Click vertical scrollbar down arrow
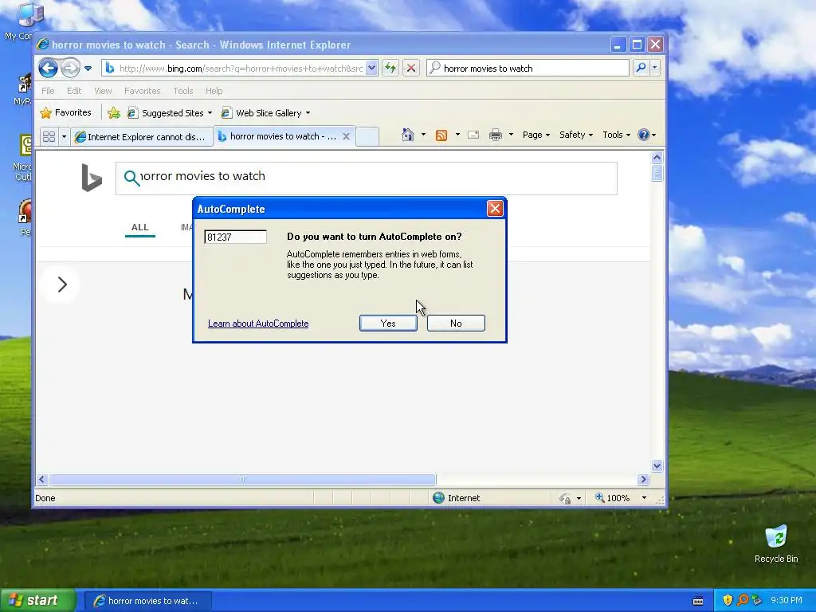The width and height of the screenshot is (816, 612). [x=657, y=465]
